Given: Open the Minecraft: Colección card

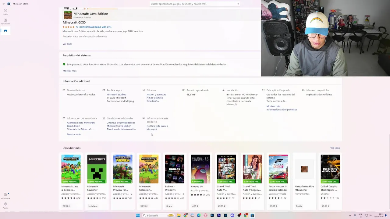Looking at the screenshot, I should (x=149, y=182).
